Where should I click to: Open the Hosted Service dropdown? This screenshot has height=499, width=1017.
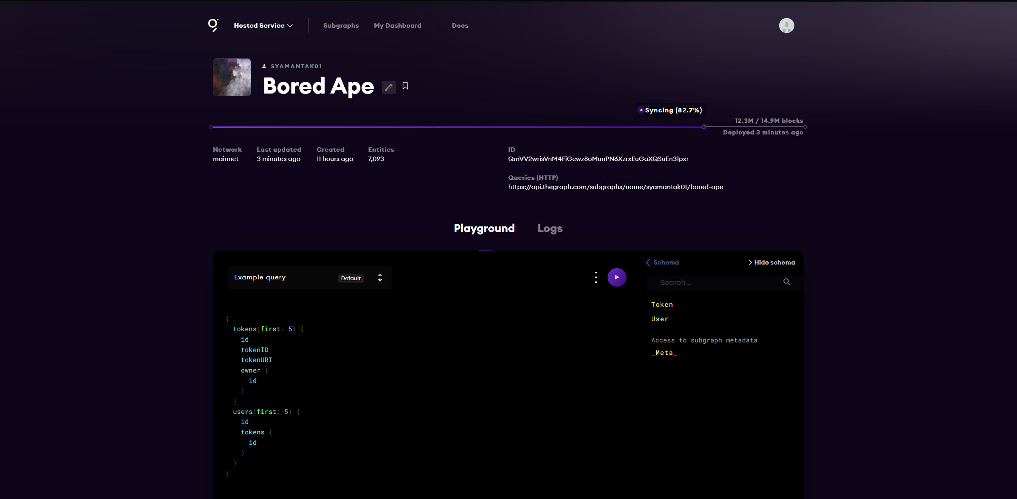[x=263, y=25]
